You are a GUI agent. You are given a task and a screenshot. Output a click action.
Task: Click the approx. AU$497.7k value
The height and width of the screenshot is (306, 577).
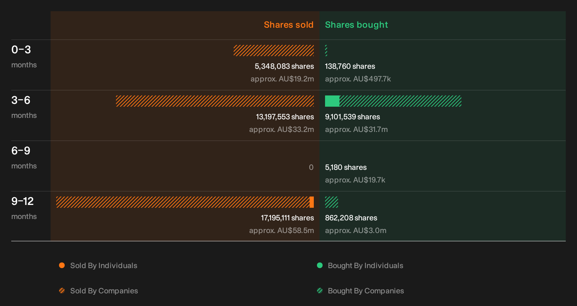click(358, 79)
